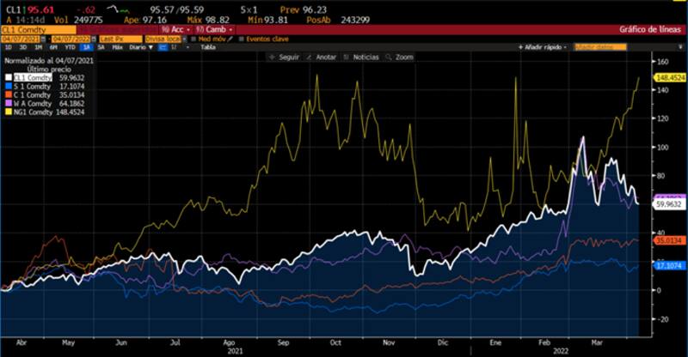The width and height of the screenshot is (688, 357).
Task: Click the start date field 04/07/2021
Action: coord(23,39)
